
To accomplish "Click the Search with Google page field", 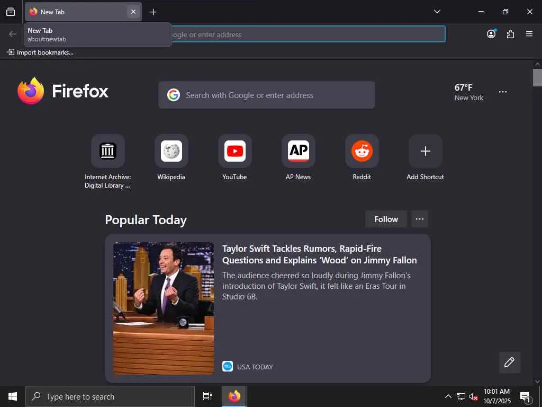I will (x=267, y=95).
